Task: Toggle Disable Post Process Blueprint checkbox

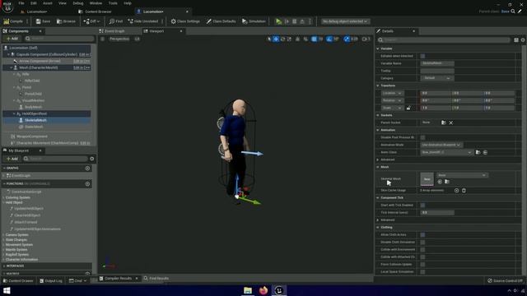Action: 422,137
